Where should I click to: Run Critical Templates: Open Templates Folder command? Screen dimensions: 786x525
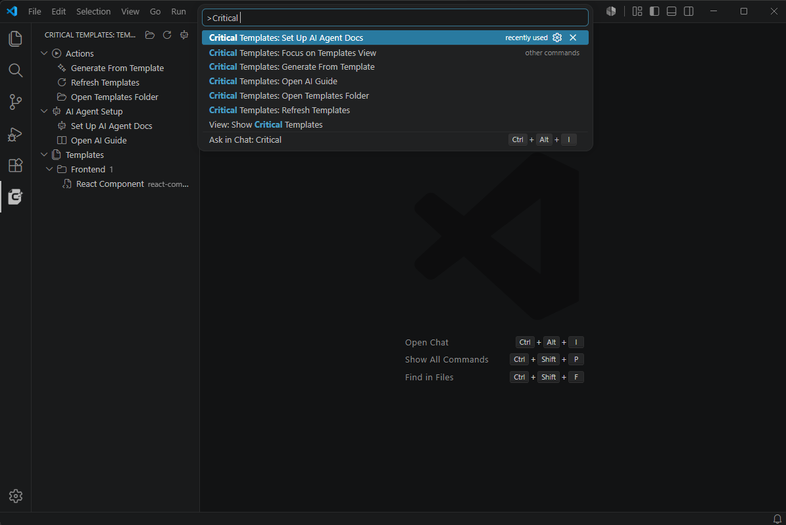395,96
